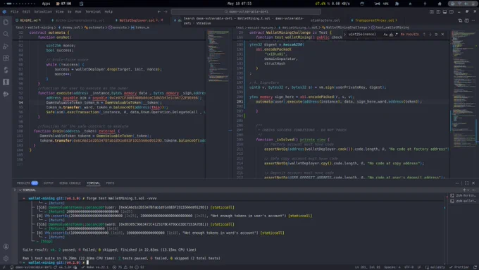
Task: Click the solidity language mode status item
Action: [435, 267]
